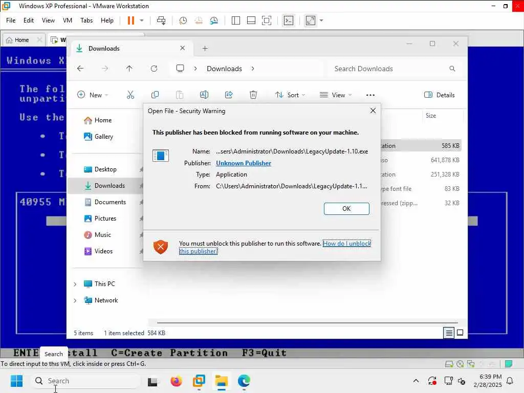Add a new Explorer tab
This screenshot has width=524, height=393.
(205, 49)
